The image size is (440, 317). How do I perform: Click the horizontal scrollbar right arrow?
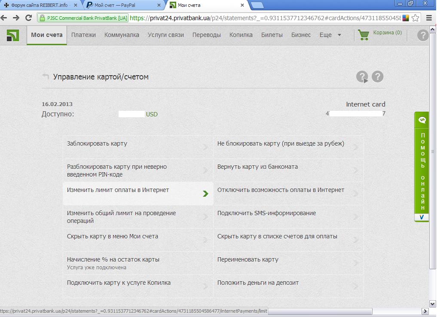pyautogui.click(x=425, y=311)
